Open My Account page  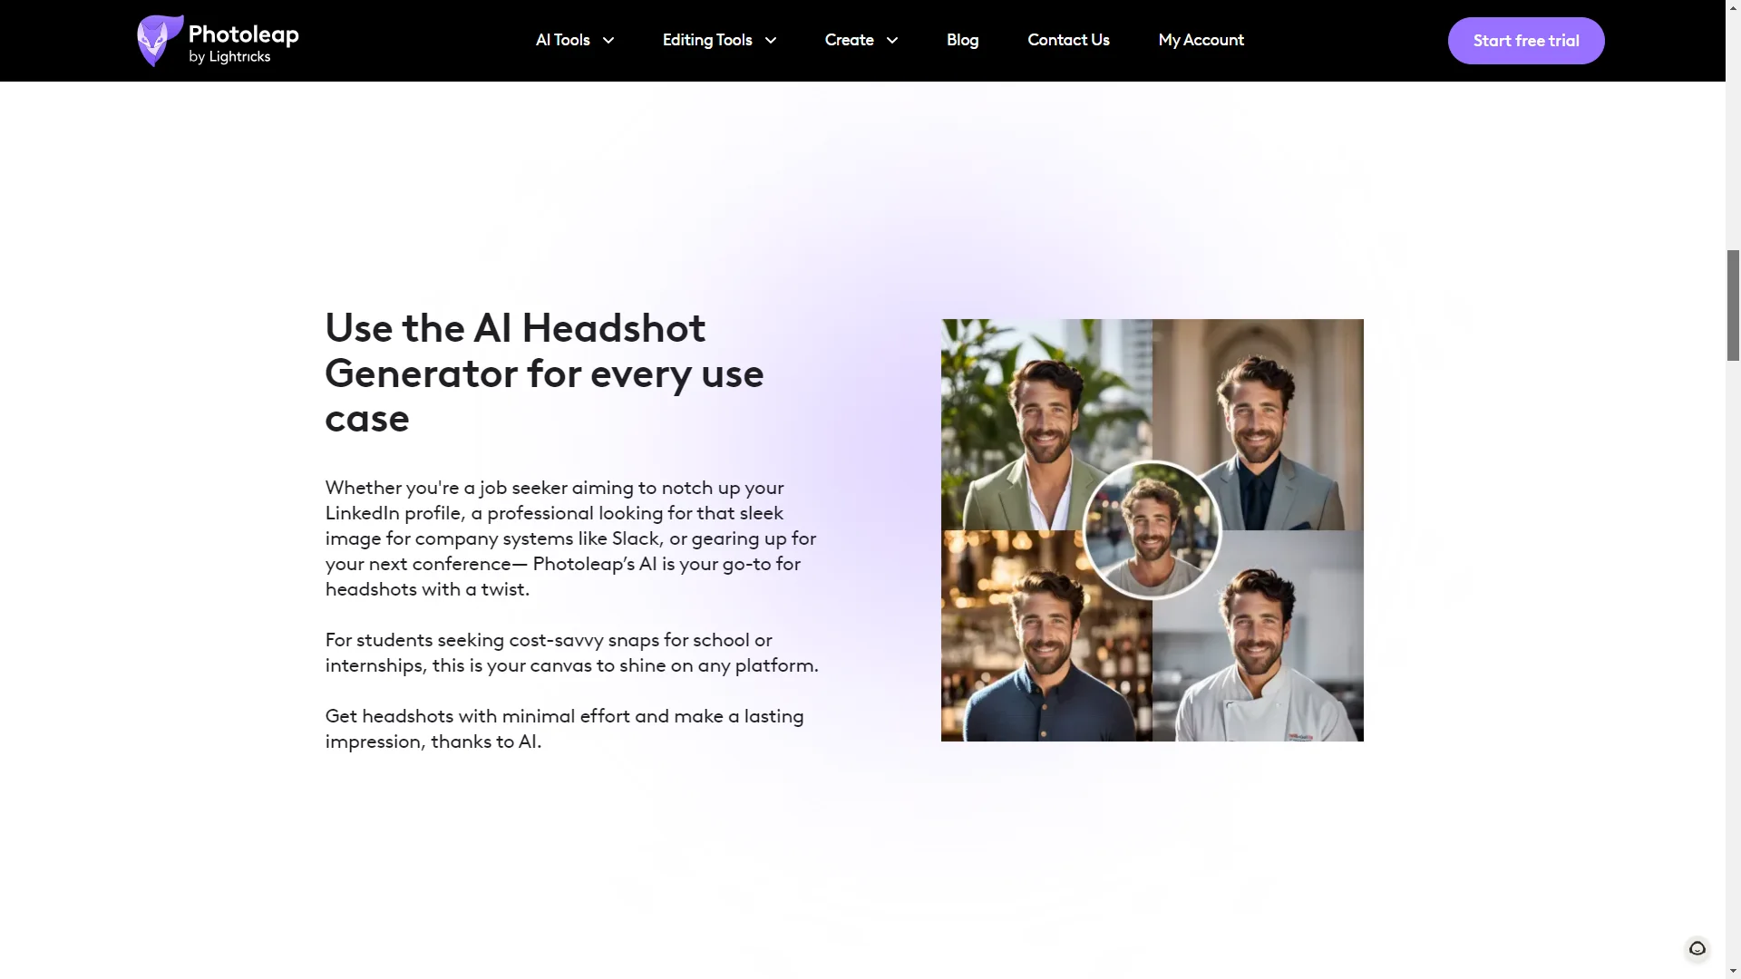click(1201, 40)
